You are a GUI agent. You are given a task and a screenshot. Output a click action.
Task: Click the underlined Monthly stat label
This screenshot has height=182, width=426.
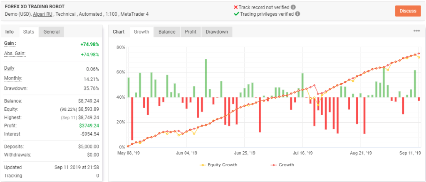(13, 78)
